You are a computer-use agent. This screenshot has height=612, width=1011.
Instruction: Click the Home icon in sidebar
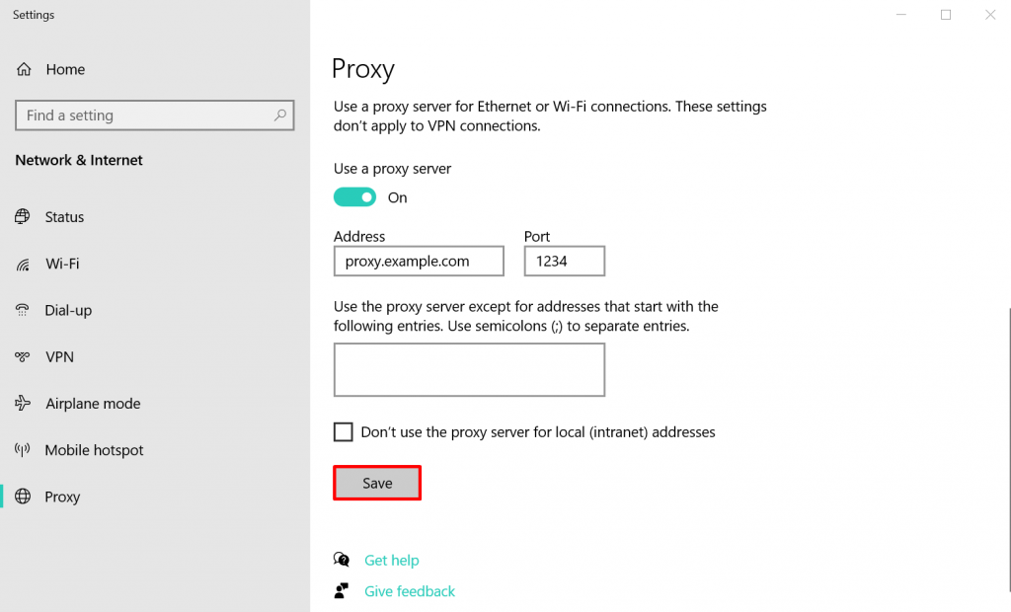coord(23,70)
